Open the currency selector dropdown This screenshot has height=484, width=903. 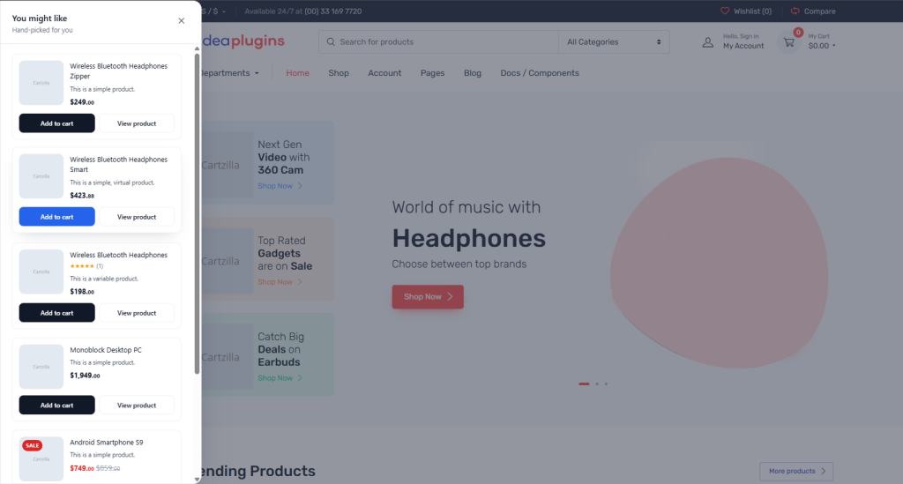(x=213, y=11)
